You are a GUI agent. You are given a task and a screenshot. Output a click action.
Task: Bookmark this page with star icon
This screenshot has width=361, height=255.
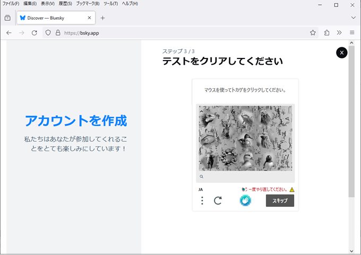pos(313,33)
